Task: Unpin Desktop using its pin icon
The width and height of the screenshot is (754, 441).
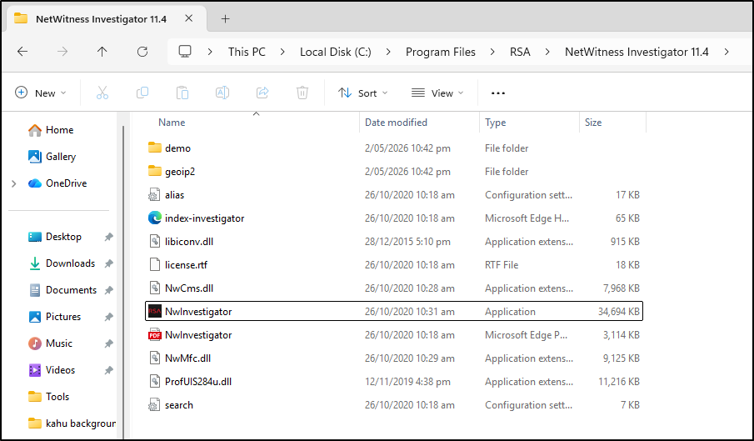Action: (109, 237)
